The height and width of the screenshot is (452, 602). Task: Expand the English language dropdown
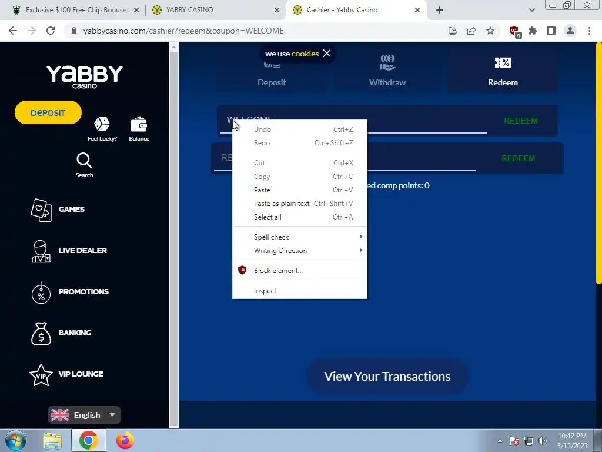coord(84,415)
